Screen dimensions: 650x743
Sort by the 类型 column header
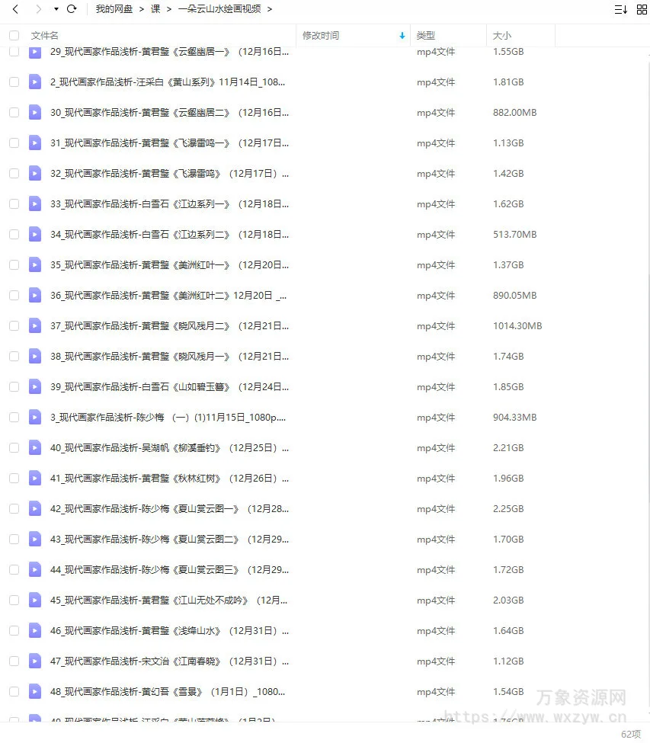(425, 36)
